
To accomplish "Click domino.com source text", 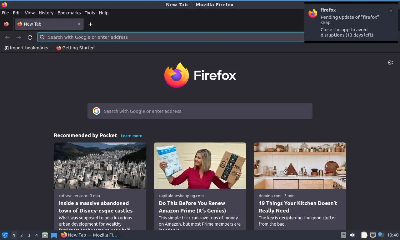I will click(x=270, y=196).
